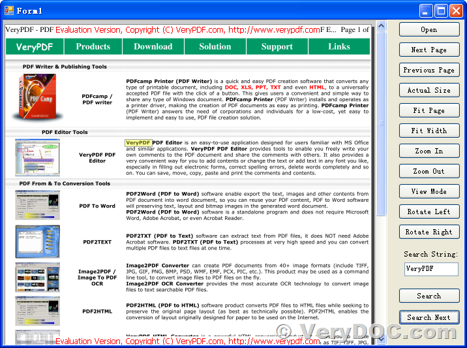
Task: Click the 'PDF To Word' label
Action: pos(97,206)
